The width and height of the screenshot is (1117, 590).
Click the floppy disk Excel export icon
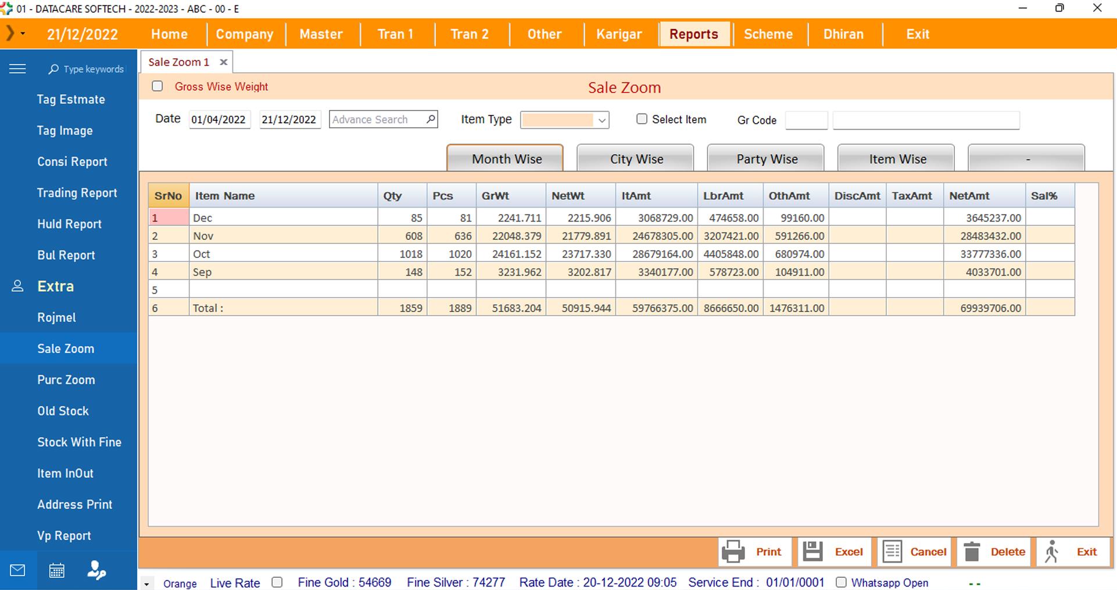(x=812, y=552)
